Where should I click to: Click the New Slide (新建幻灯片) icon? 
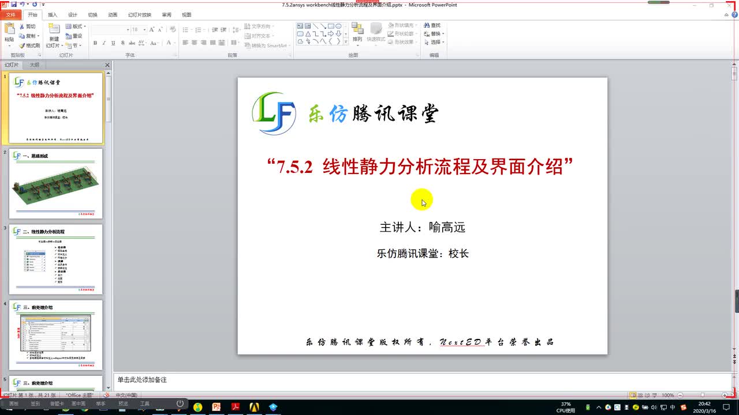(54, 28)
